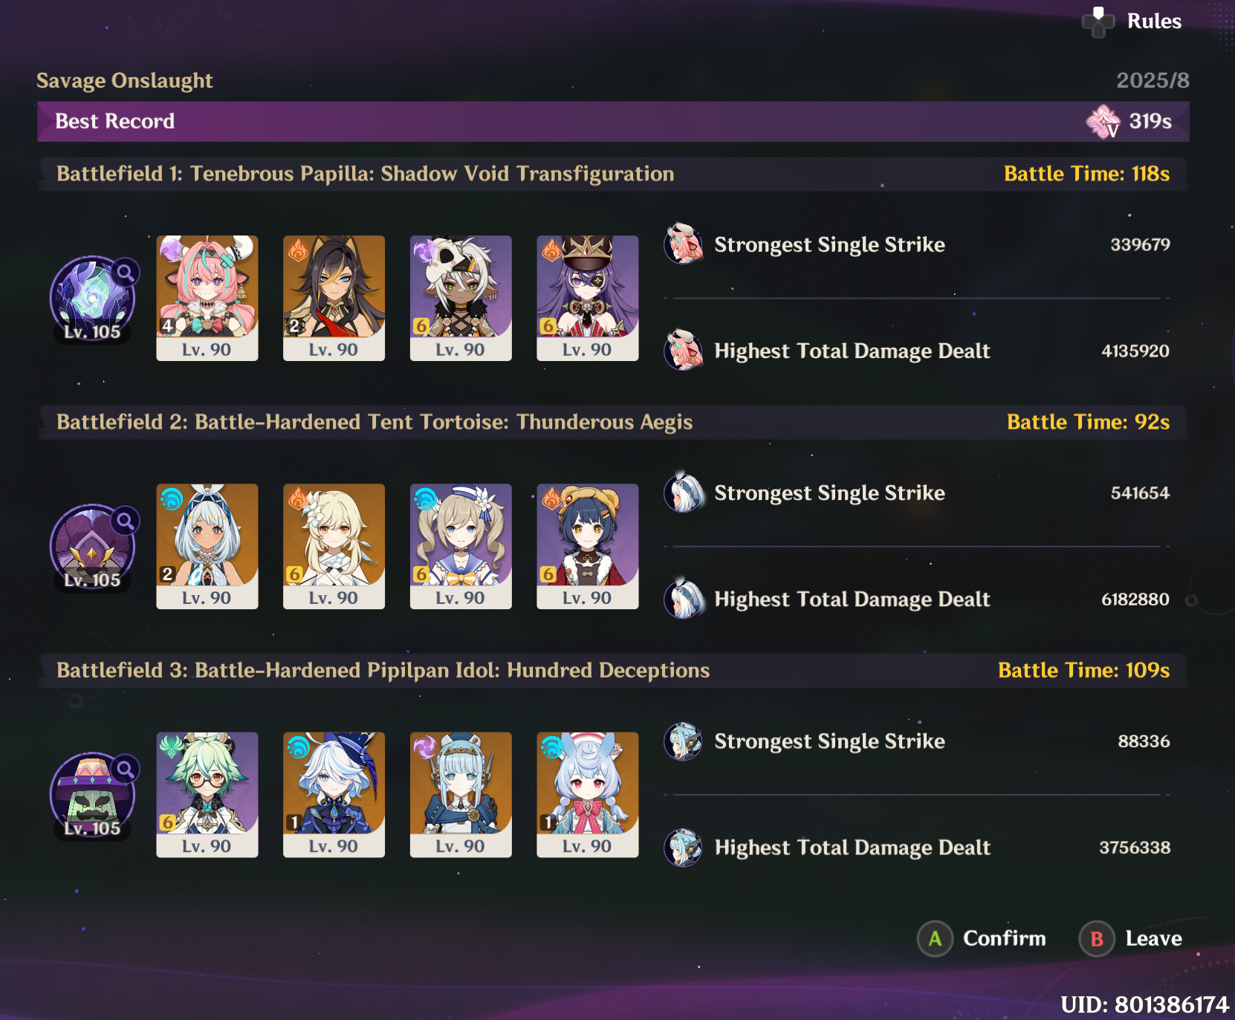This screenshot has width=1235, height=1020.
Task: Select the skull-hat white-haired character card
Action: pyautogui.click(x=461, y=299)
